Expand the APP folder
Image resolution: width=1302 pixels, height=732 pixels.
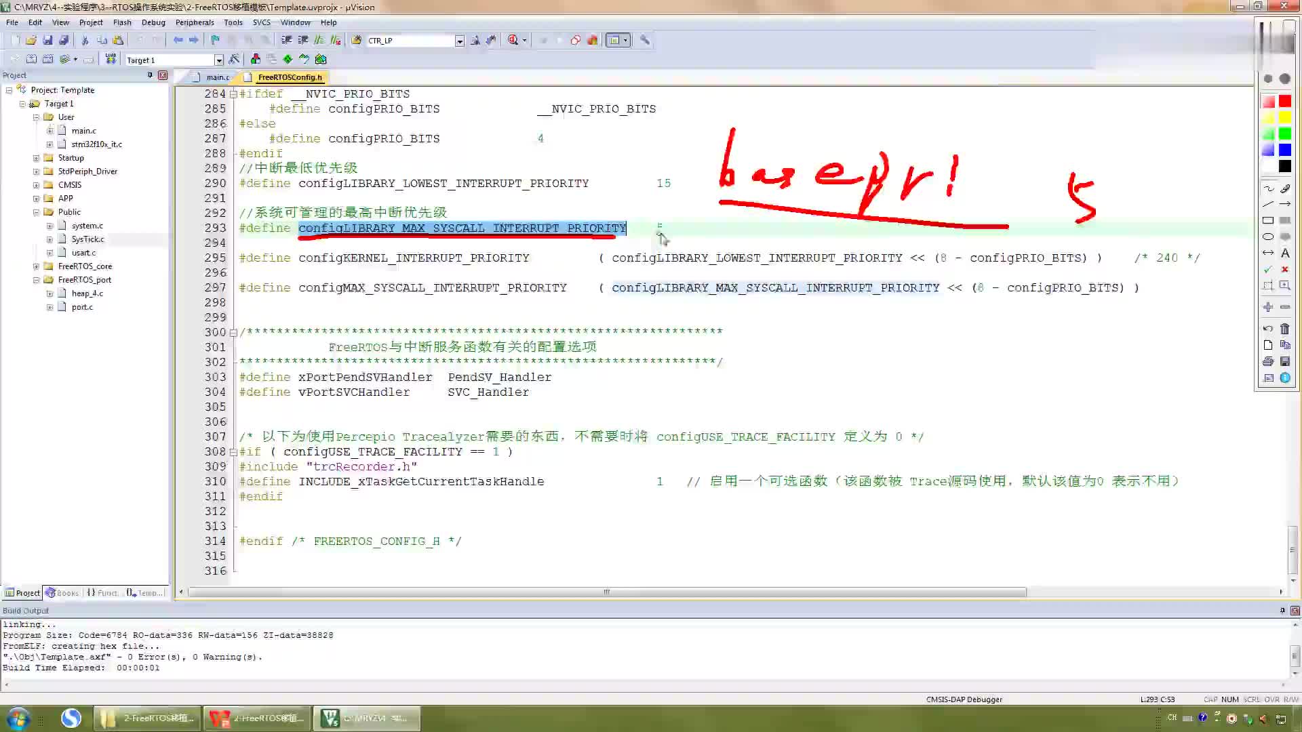pos(36,199)
